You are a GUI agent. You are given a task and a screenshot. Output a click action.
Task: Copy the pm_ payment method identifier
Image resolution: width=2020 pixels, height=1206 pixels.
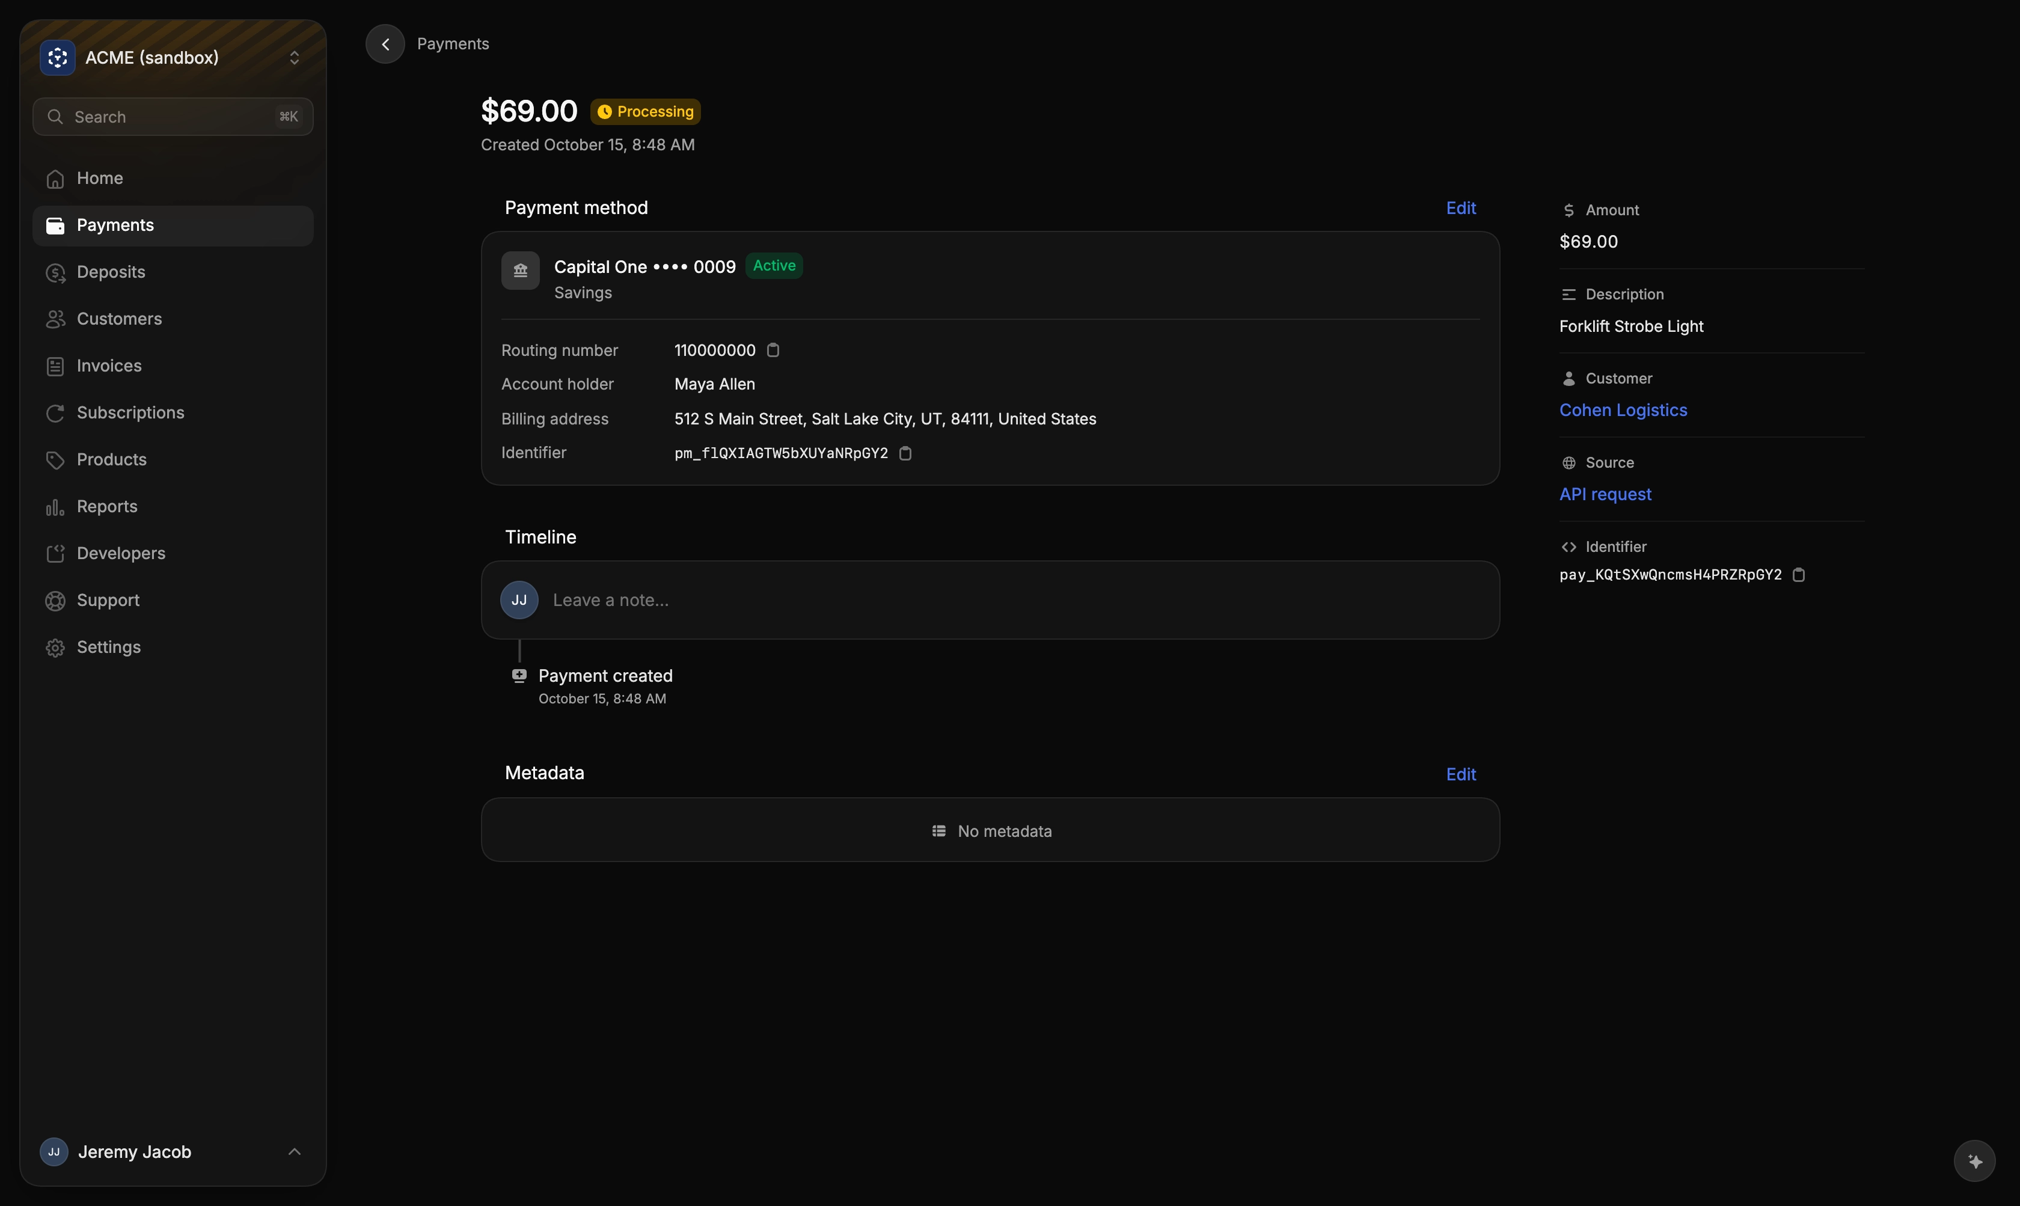(x=905, y=453)
